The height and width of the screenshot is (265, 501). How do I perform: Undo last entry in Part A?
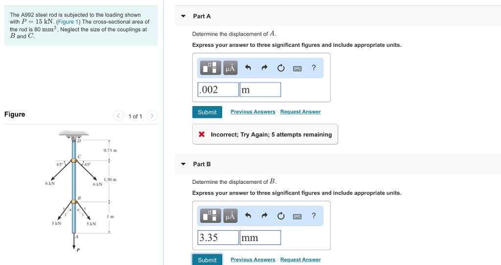[248, 68]
